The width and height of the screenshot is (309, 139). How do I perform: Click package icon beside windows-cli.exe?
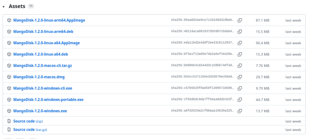tap(9, 88)
